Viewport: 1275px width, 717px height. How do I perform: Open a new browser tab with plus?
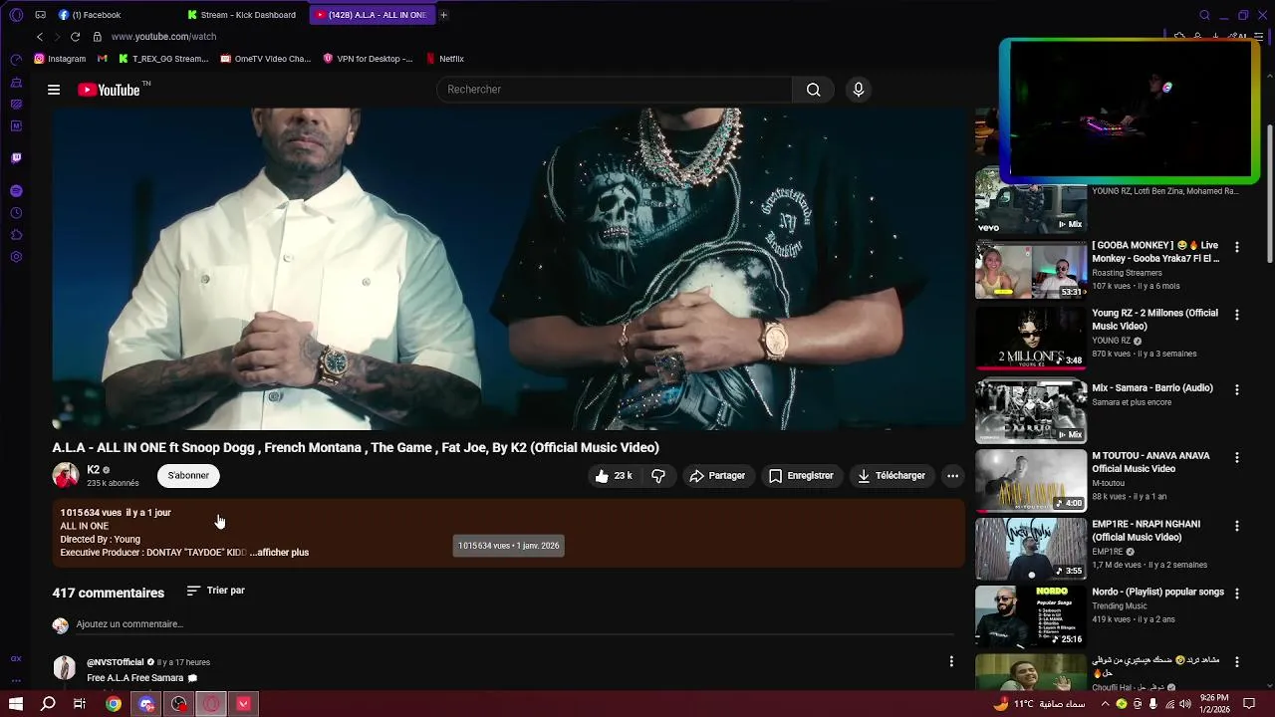pyautogui.click(x=443, y=15)
